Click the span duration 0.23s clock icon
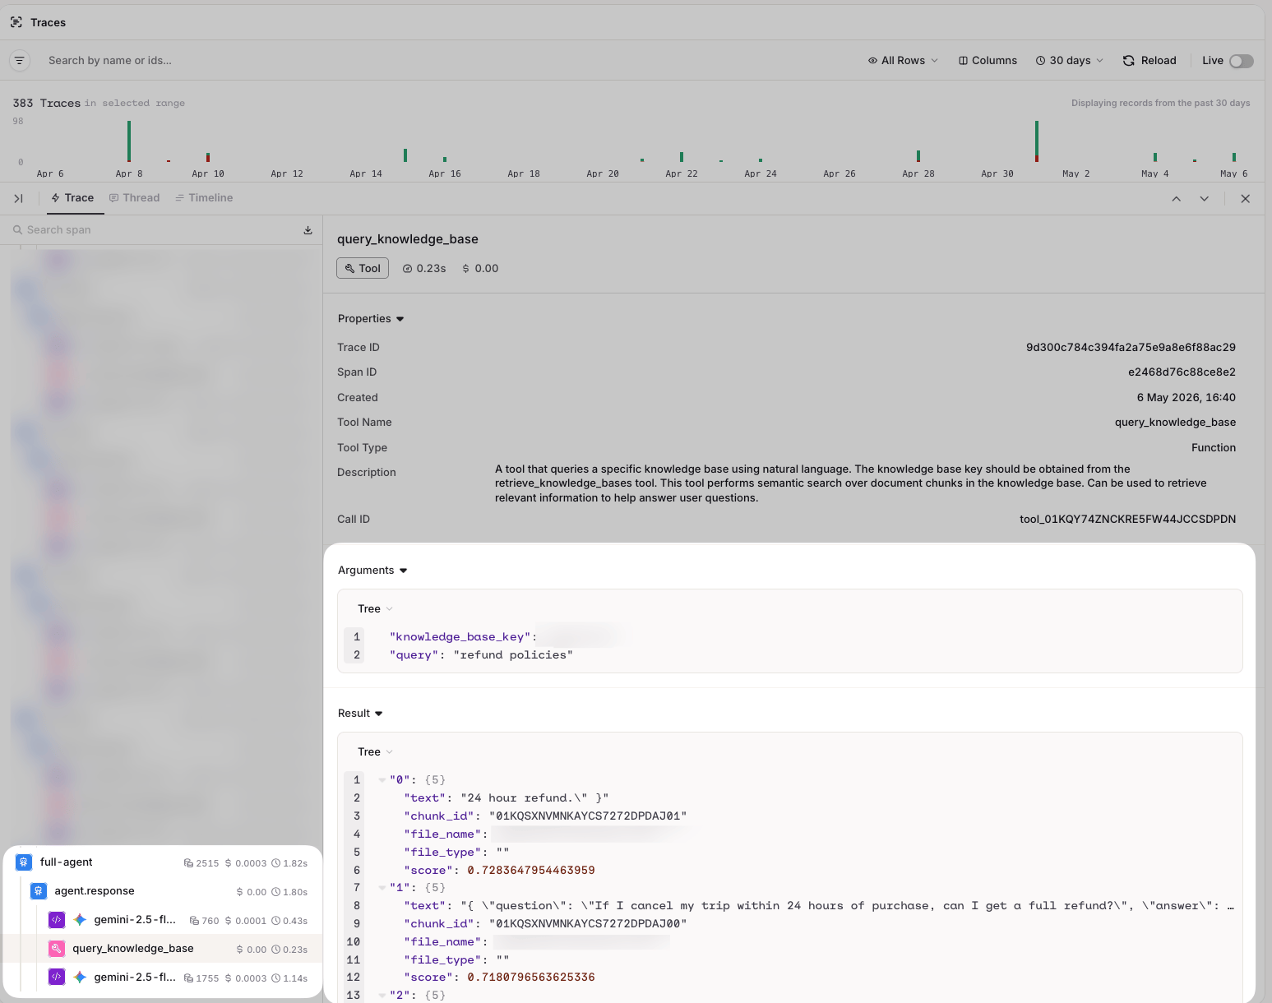 pos(407,269)
